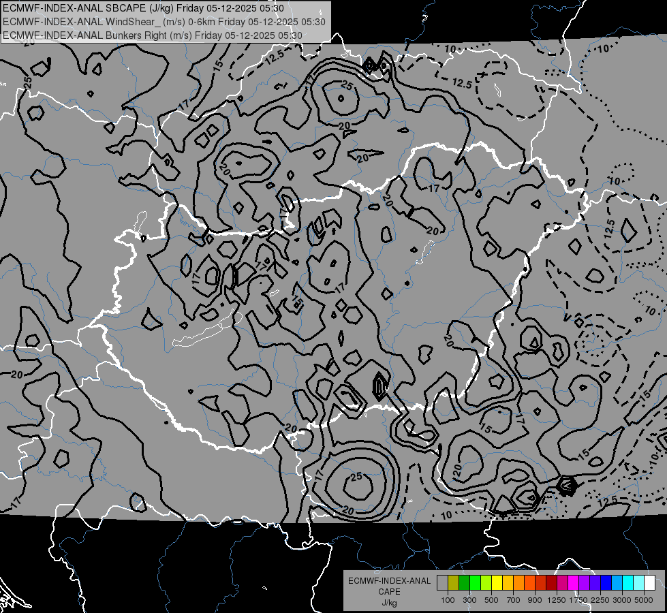Pick the dark green legend swatch

[465, 582]
